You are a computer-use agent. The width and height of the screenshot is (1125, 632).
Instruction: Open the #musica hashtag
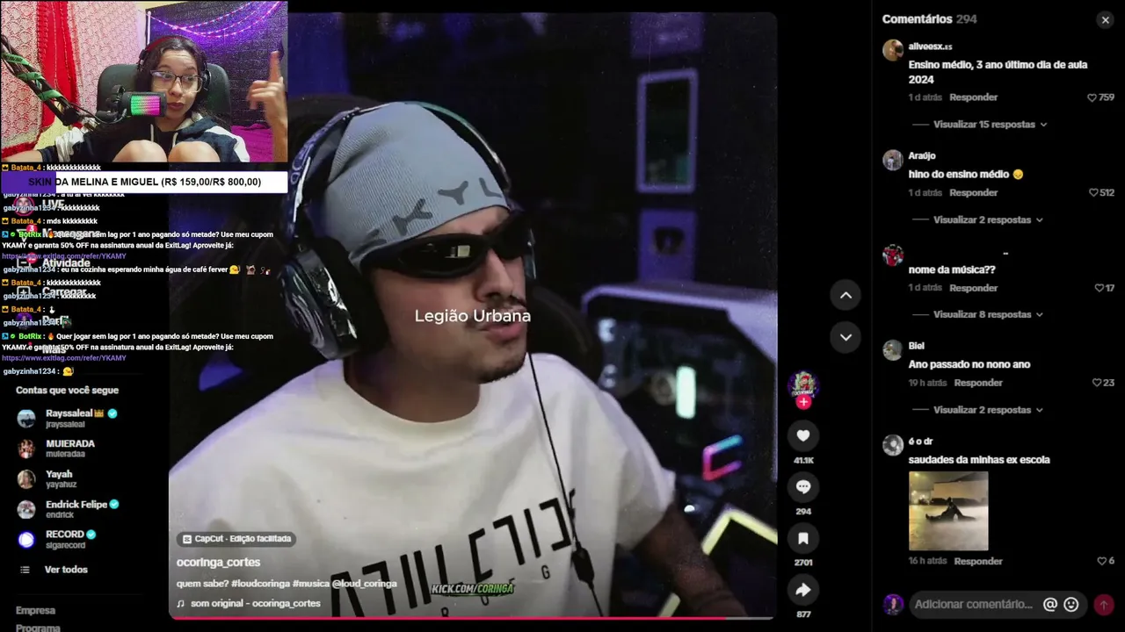[312, 584]
